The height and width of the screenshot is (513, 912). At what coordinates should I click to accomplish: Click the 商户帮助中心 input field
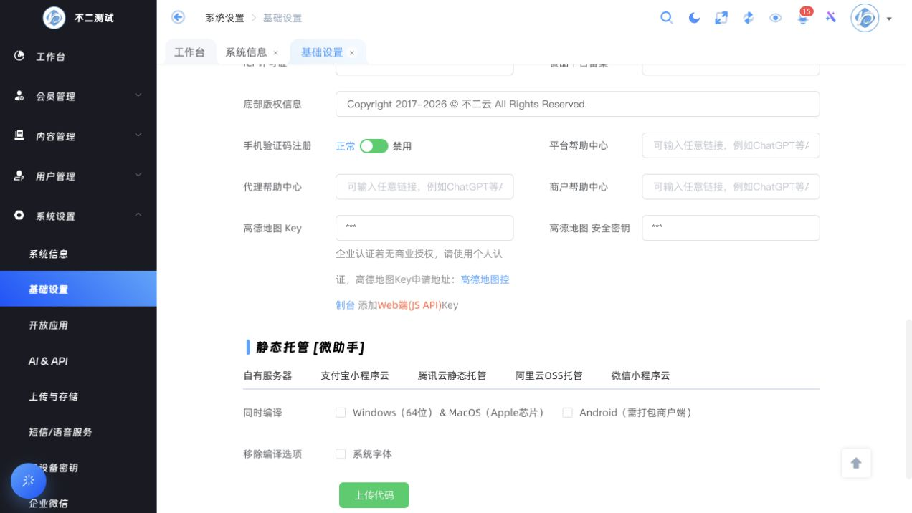[x=731, y=187]
